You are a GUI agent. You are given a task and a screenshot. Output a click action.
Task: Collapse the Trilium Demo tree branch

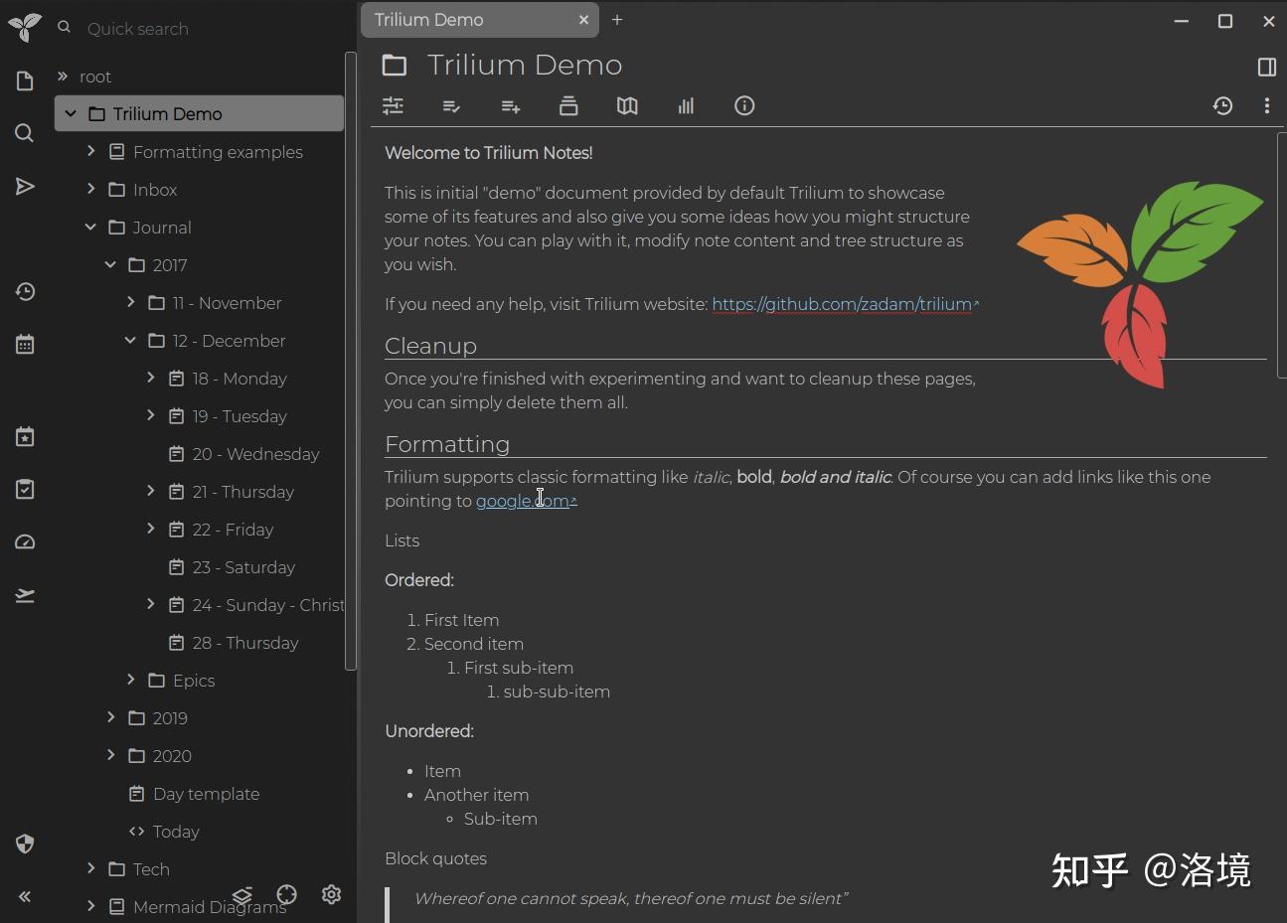(x=70, y=113)
